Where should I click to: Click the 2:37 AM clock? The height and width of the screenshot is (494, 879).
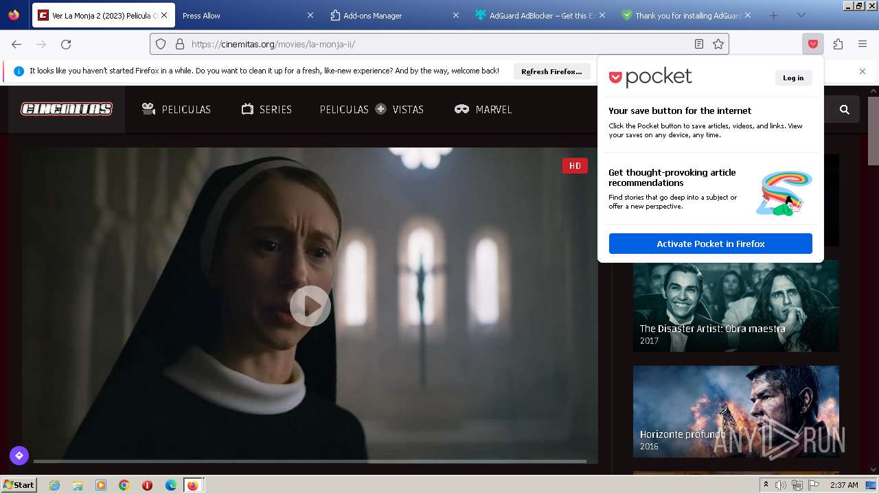click(x=844, y=485)
